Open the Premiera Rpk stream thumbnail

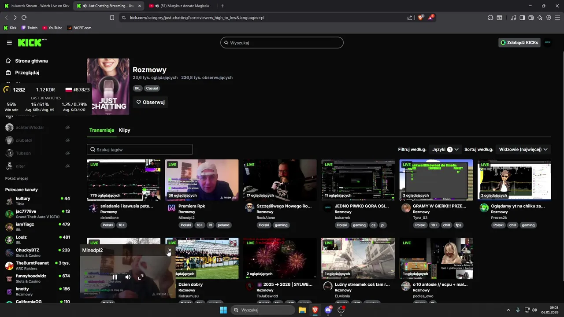(x=202, y=180)
